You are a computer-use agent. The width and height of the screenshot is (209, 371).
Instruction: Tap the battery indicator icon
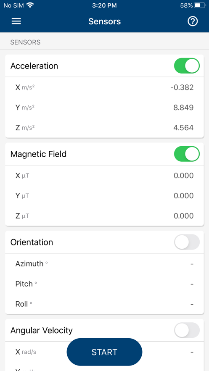[200, 5]
